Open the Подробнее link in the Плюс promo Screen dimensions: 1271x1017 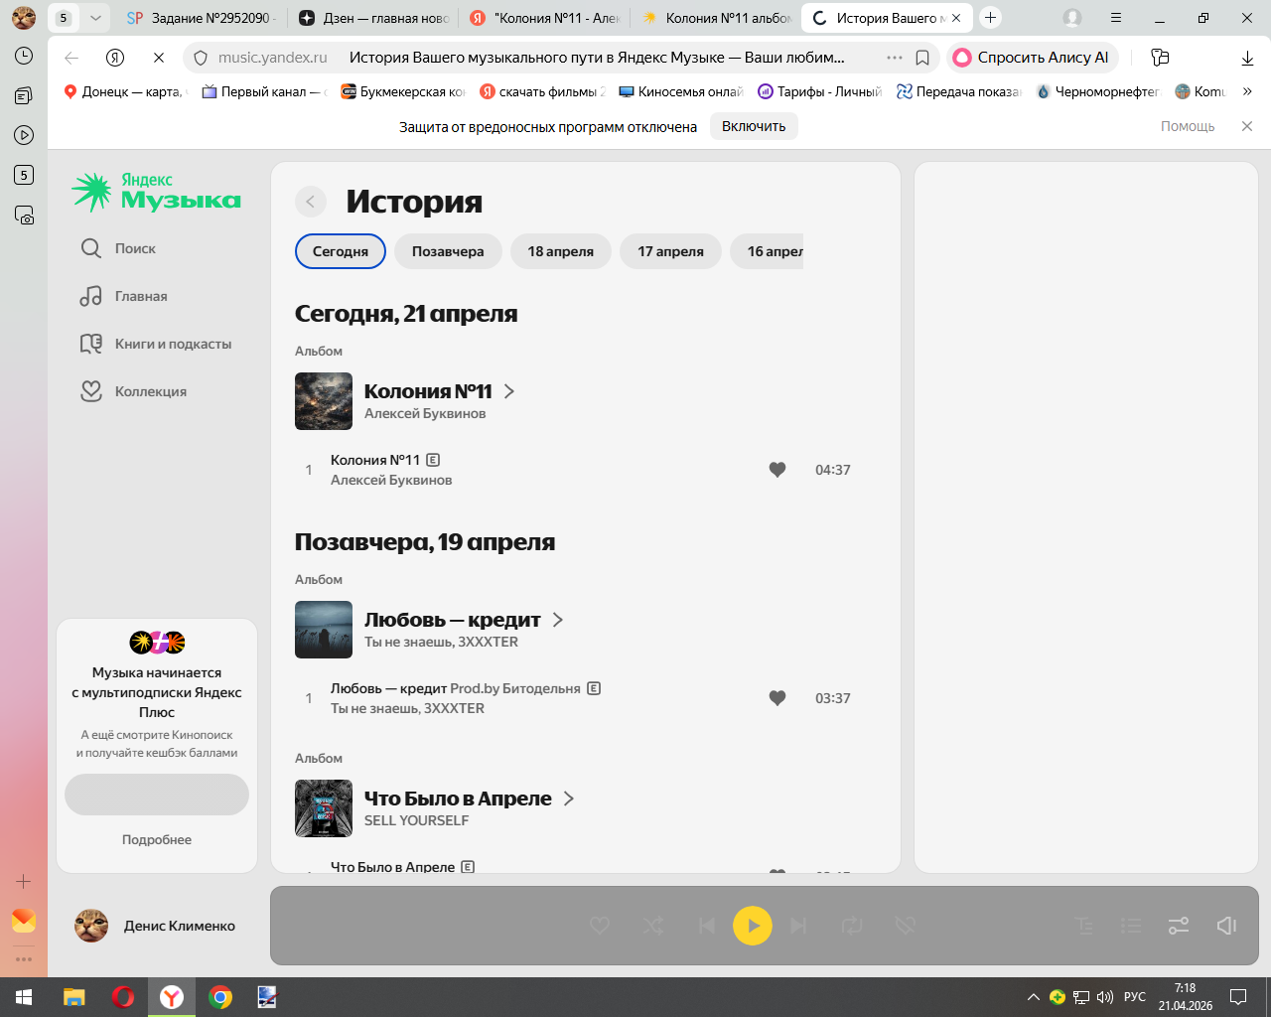tap(157, 839)
